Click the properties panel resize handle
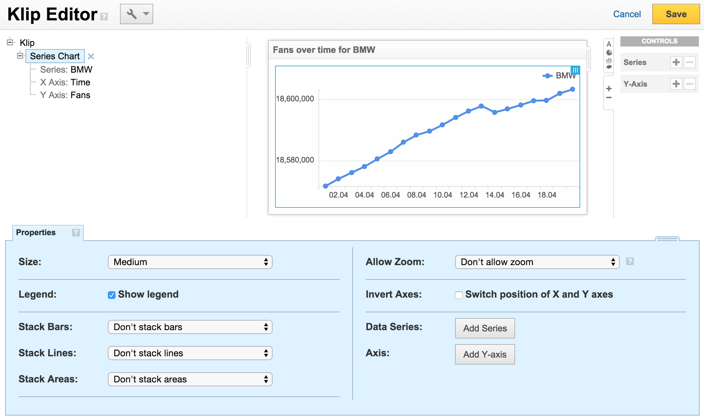The height and width of the screenshot is (420, 704). [667, 239]
